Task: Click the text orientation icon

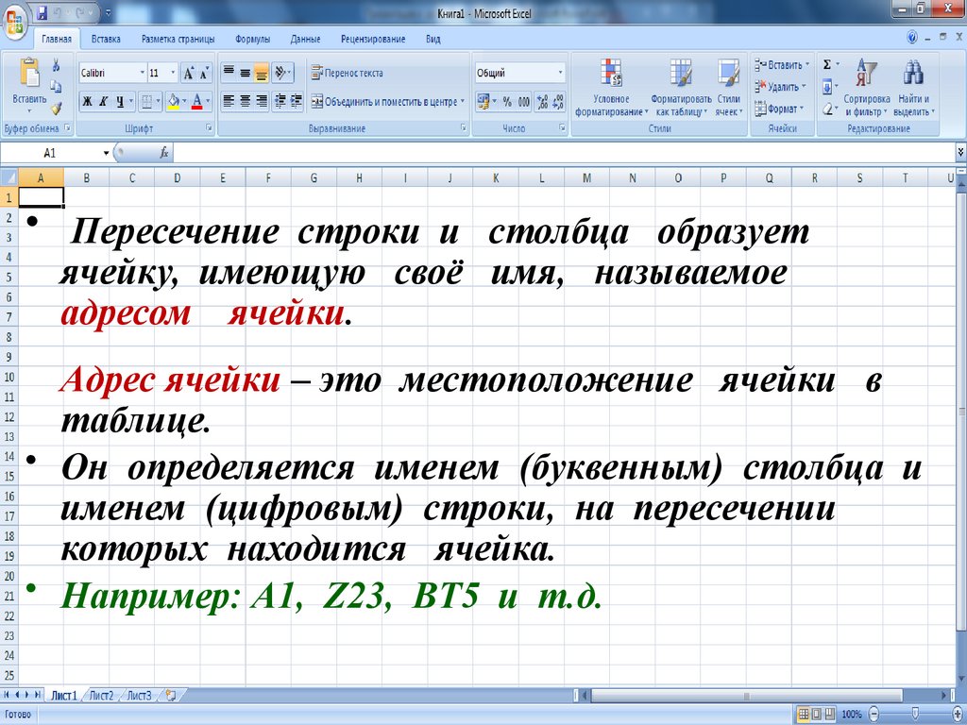Action: pyautogui.click(x=280, y=73)
